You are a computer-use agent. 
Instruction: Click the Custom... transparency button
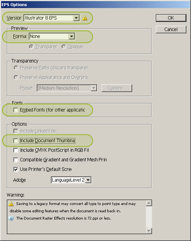(x=117, y=88)
